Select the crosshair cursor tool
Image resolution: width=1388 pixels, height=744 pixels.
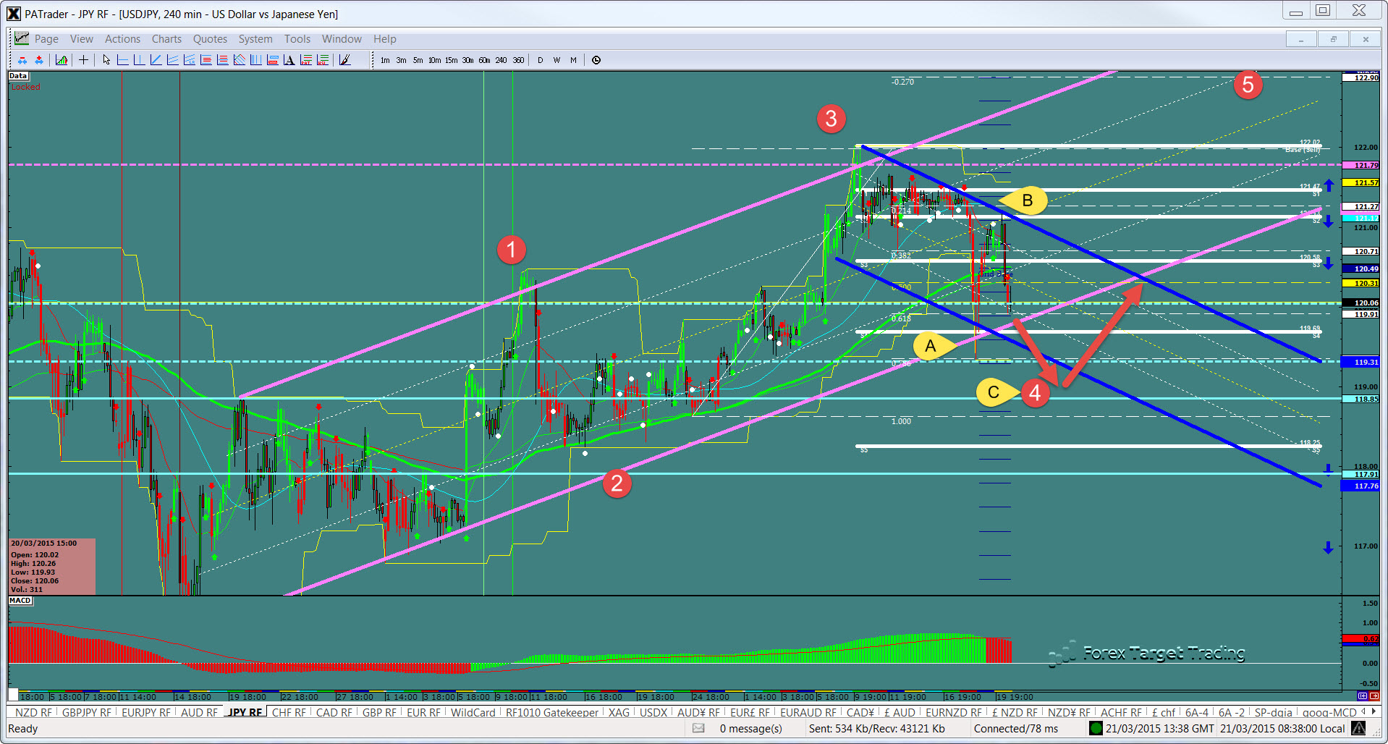pos(83,60)
